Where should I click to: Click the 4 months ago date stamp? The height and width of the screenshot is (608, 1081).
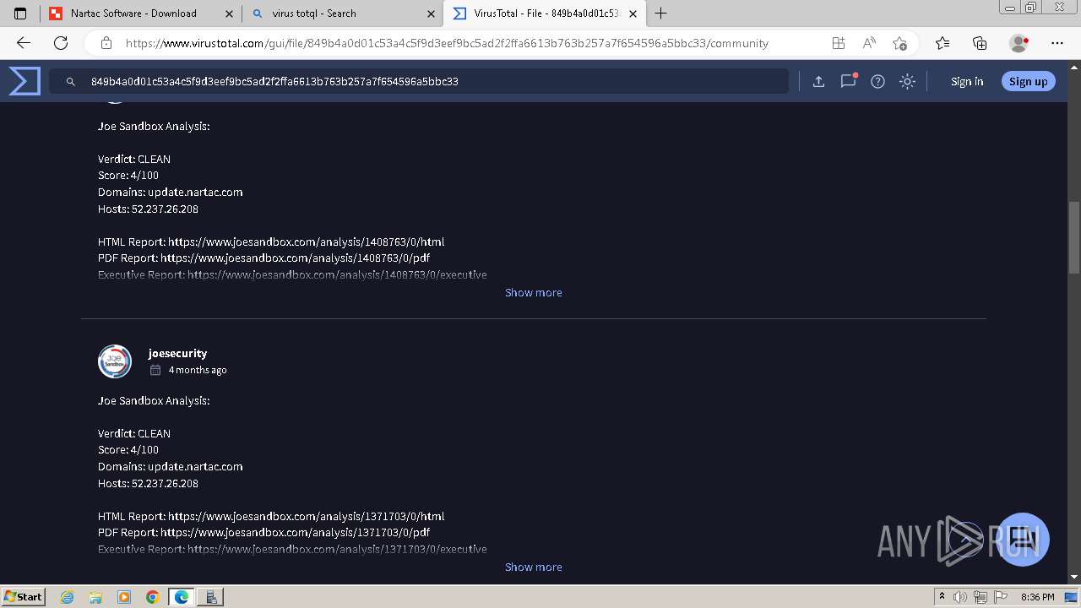(x=197, y=370)
